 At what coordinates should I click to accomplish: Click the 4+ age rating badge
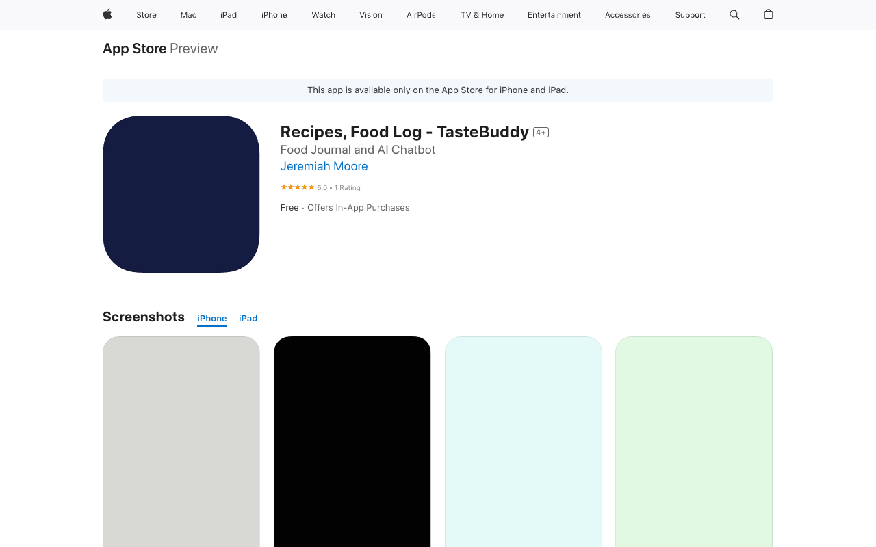click(x=541, y=133)
